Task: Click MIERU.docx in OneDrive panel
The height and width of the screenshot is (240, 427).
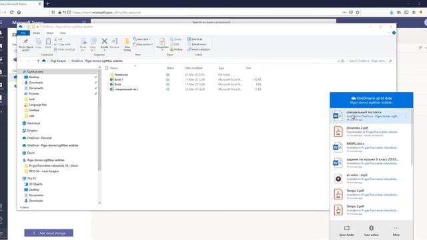Action: click(x=370, y=147)
